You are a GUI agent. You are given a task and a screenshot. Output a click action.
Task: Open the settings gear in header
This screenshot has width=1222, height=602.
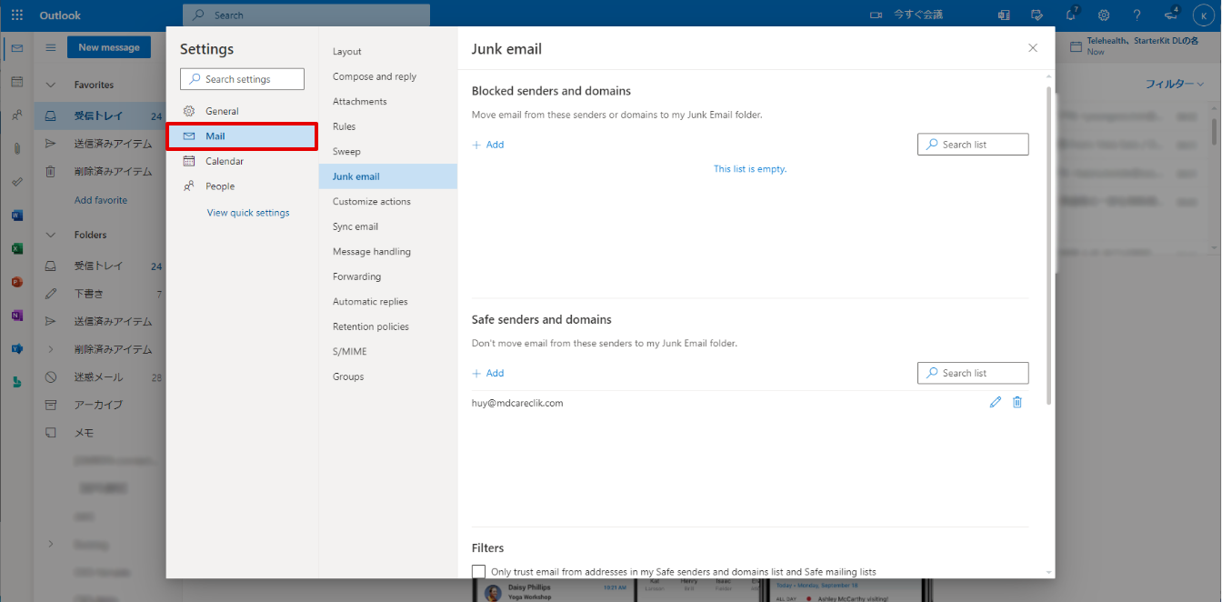tap(1104, 15)
